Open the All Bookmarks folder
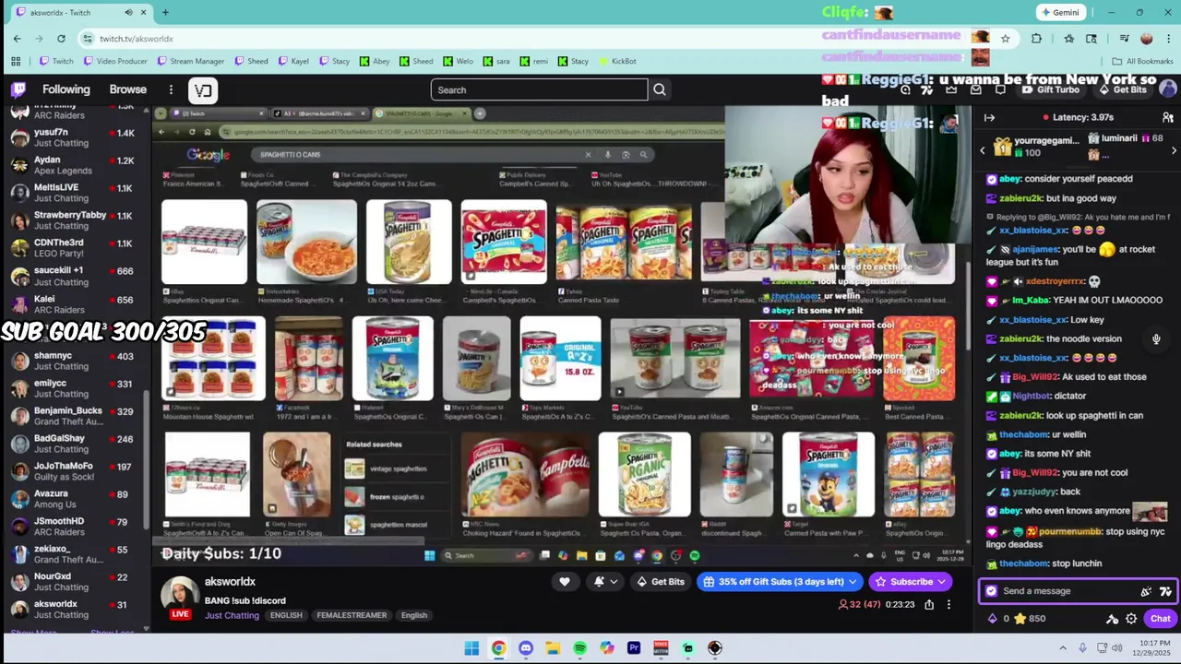1181x664 pixels. coord(1142,61)
